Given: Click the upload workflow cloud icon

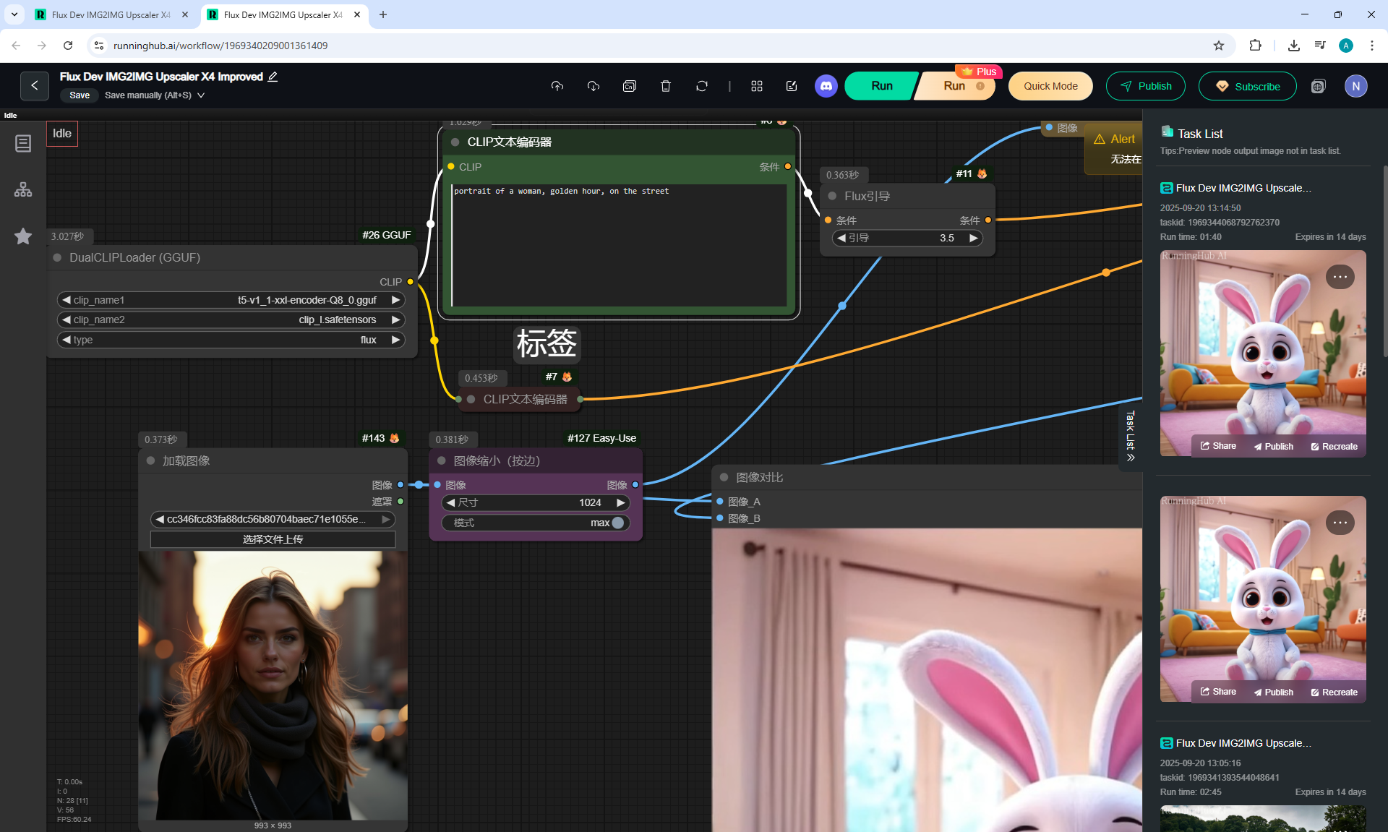Looking at the screenshot, I should click(557, 86).
